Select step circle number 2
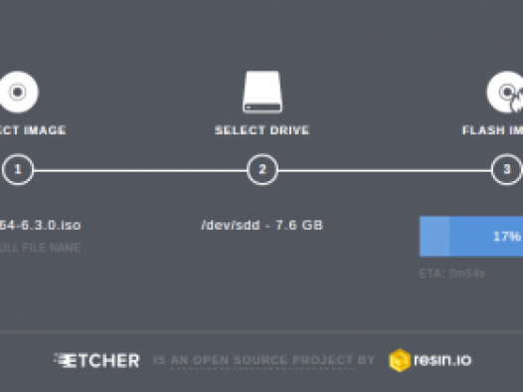The image size is (523, 392). (262, 169)
